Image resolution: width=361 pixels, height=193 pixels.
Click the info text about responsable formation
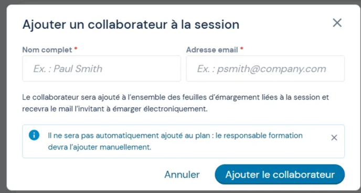tap(175, 141)
